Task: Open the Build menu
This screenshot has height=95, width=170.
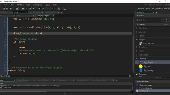Action: point(12,5)
